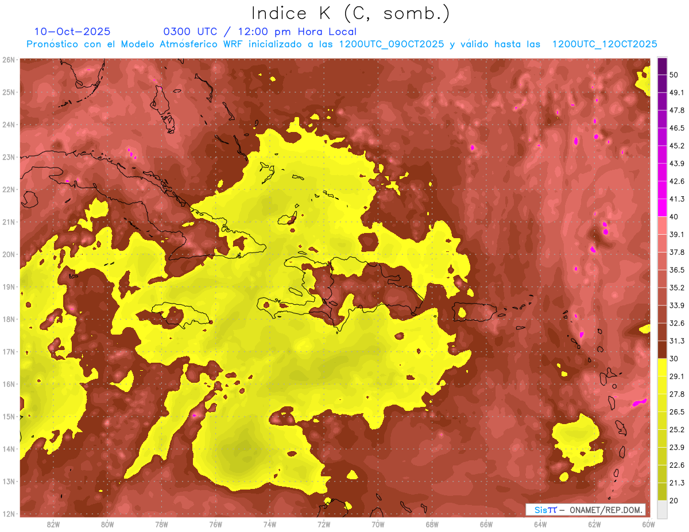Click the colorbar label "23.9"
The image size is (689, 532).
[676, 447]
